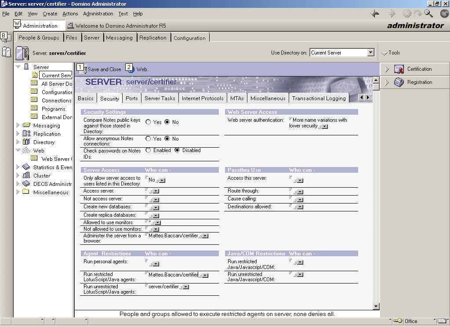
Task: Click the Save and Close button
Action: click(x=99, y=69)
